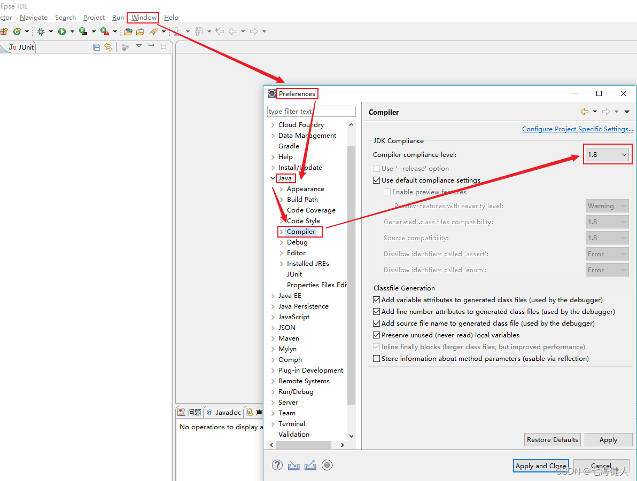637x481 pixels.
Task: Open Disallow identifiers called 'assert' dropdown
Action: tap(608, 254)
